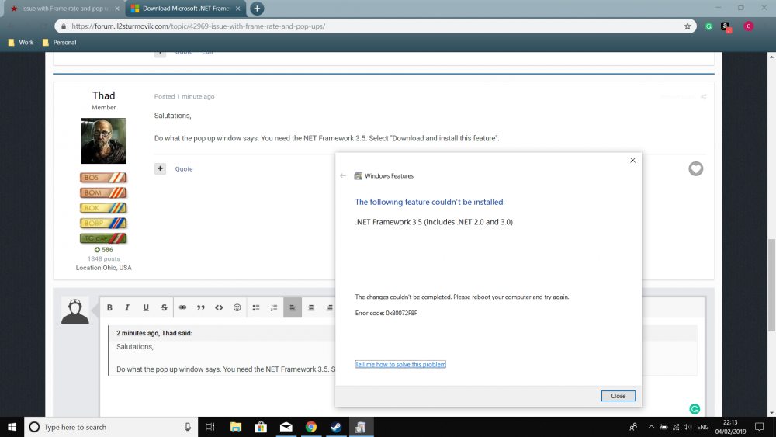Toggle strikethrough formatting in the reply editor
The height and width of the screenshot is (437, 776).
tap(164, 307)
